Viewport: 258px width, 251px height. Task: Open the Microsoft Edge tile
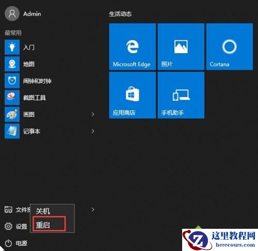[132, 46]
